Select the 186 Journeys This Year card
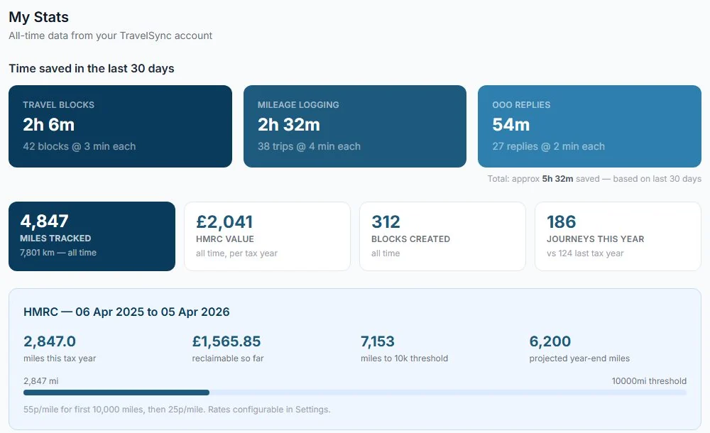710x433 pixels. [x=618, y=236]
